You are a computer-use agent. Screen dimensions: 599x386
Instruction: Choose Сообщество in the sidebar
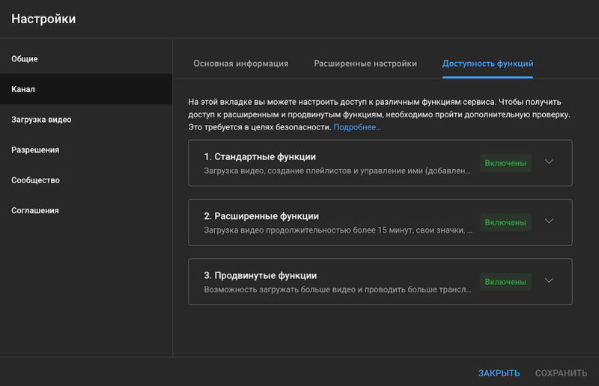(35, 180)
